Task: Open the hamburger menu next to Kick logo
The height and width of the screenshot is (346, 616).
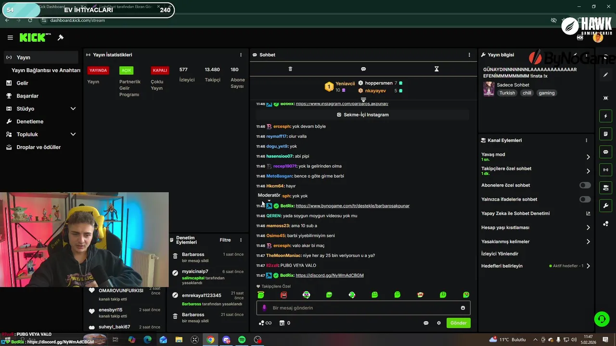Action: pyautogui.click(x=10, y=37)
